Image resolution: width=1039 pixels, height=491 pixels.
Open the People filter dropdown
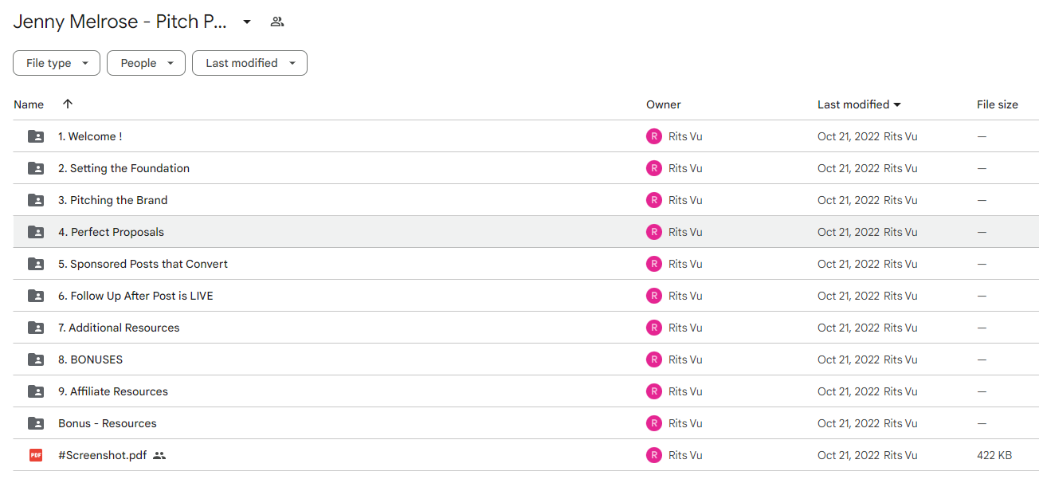click(x=146, y=63)
